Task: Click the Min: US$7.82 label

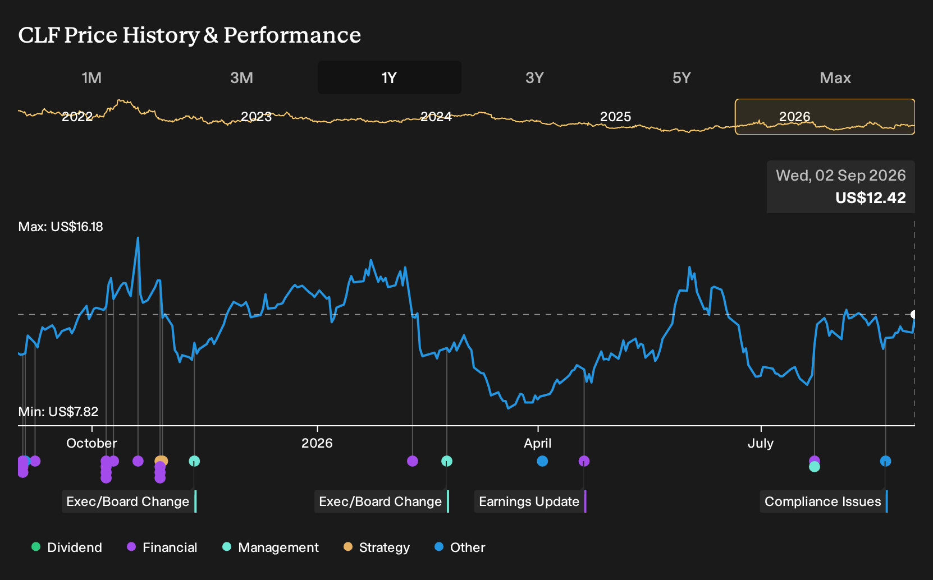Action: coord(58,412)
